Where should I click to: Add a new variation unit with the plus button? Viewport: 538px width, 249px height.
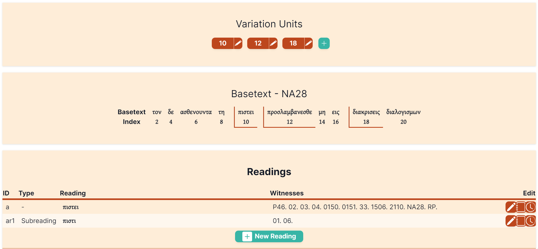324,43
